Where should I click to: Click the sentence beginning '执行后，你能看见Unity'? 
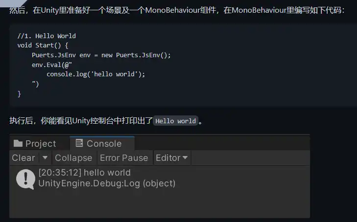pyautogui.click(x=106, y=121)
